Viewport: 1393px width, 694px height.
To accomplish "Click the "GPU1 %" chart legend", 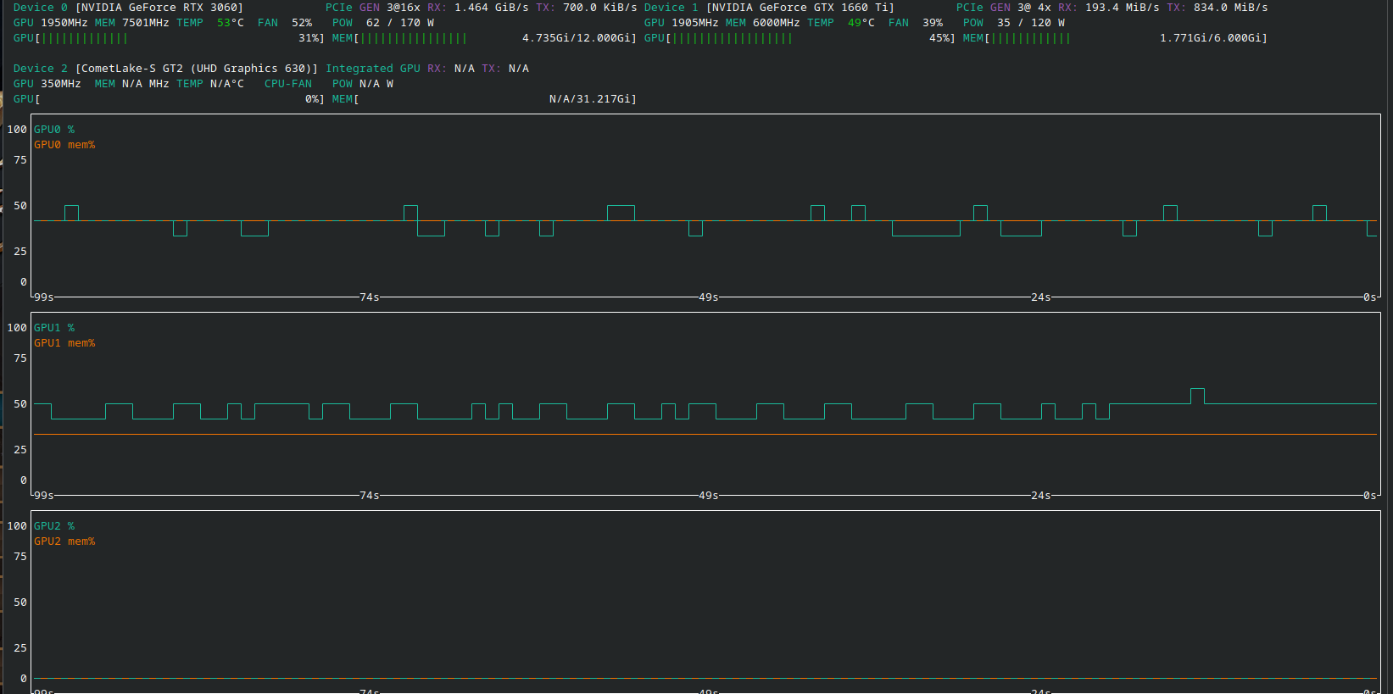I will tap(54, 328).
